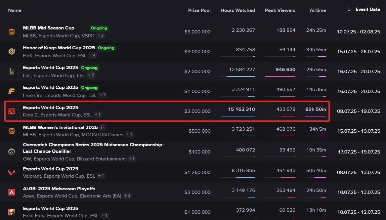Expand the +1 tag after MOONTON Games

click(129, 134)
